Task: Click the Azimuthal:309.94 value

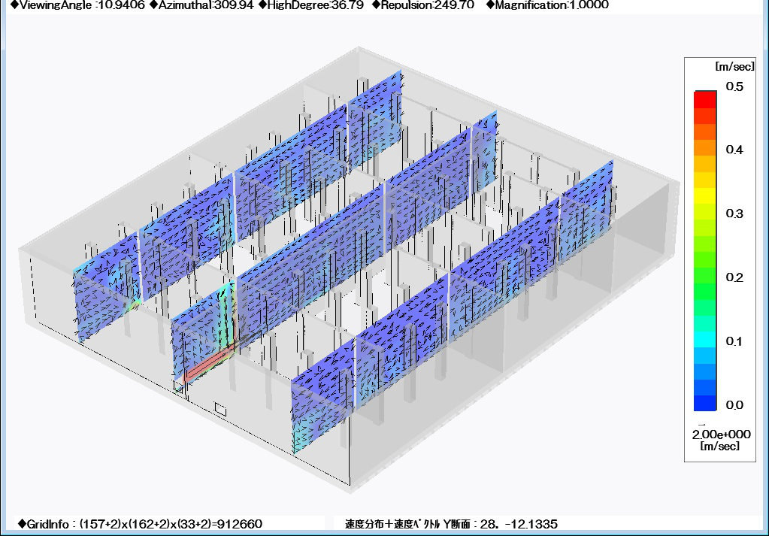Action: click(x=201, y=5)
